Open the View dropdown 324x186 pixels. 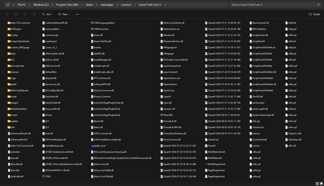[64, 14]
